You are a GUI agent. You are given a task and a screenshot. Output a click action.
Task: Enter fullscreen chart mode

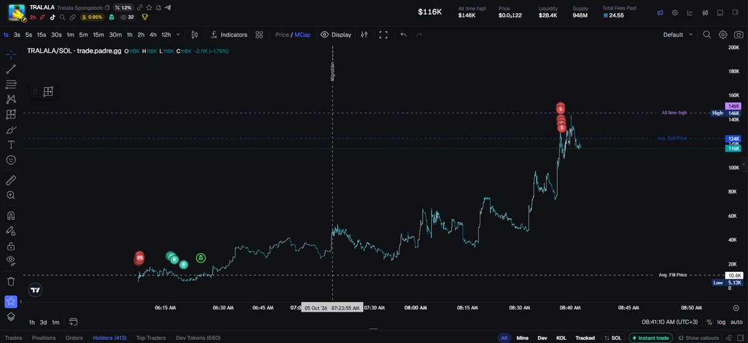[x=383, y=35]
